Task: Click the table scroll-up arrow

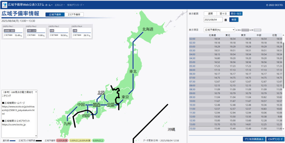Action: 284,35
